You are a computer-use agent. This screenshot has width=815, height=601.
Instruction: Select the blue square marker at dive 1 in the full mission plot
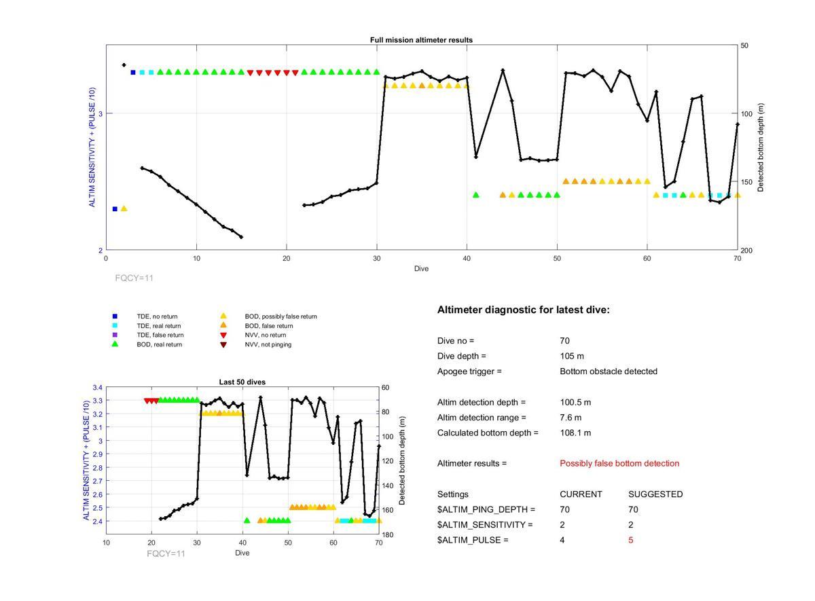tap(115, 209)
